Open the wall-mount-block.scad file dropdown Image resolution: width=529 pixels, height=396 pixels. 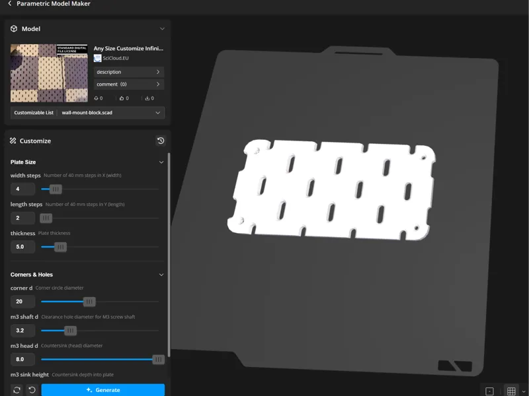pyautogui.click(x=111, y=113)
